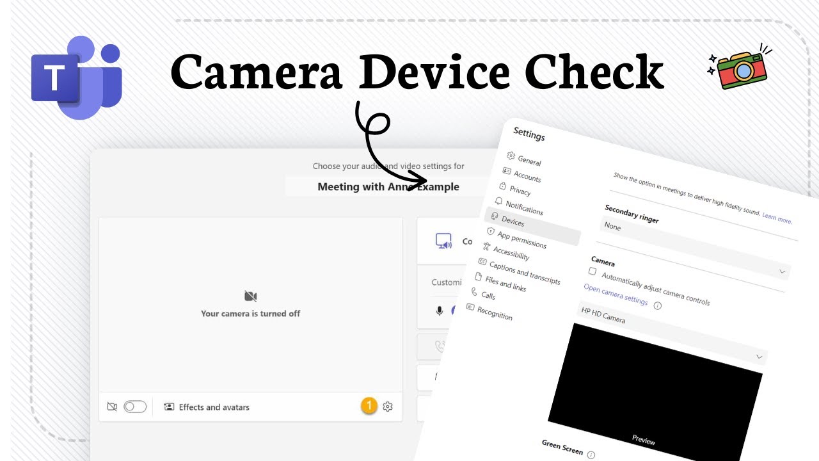Viewport: 819px width, 461px height.
Task: Open the Devices section in Settings
Action: 533,227
